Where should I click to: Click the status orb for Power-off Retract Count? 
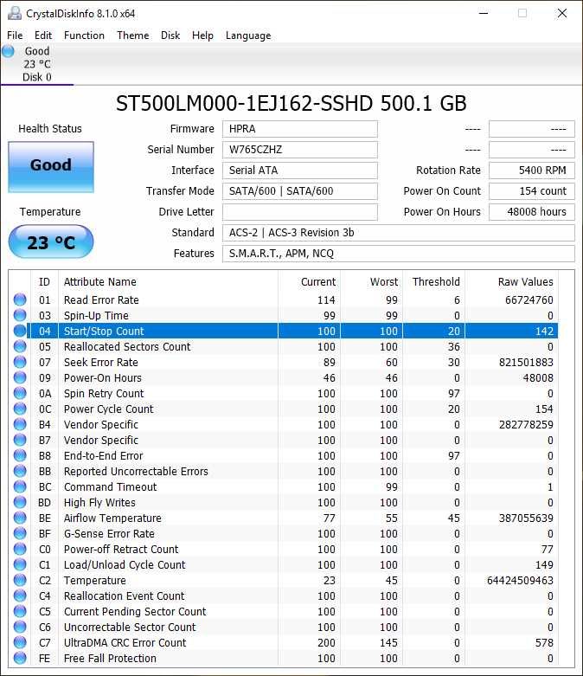point(20,549)
